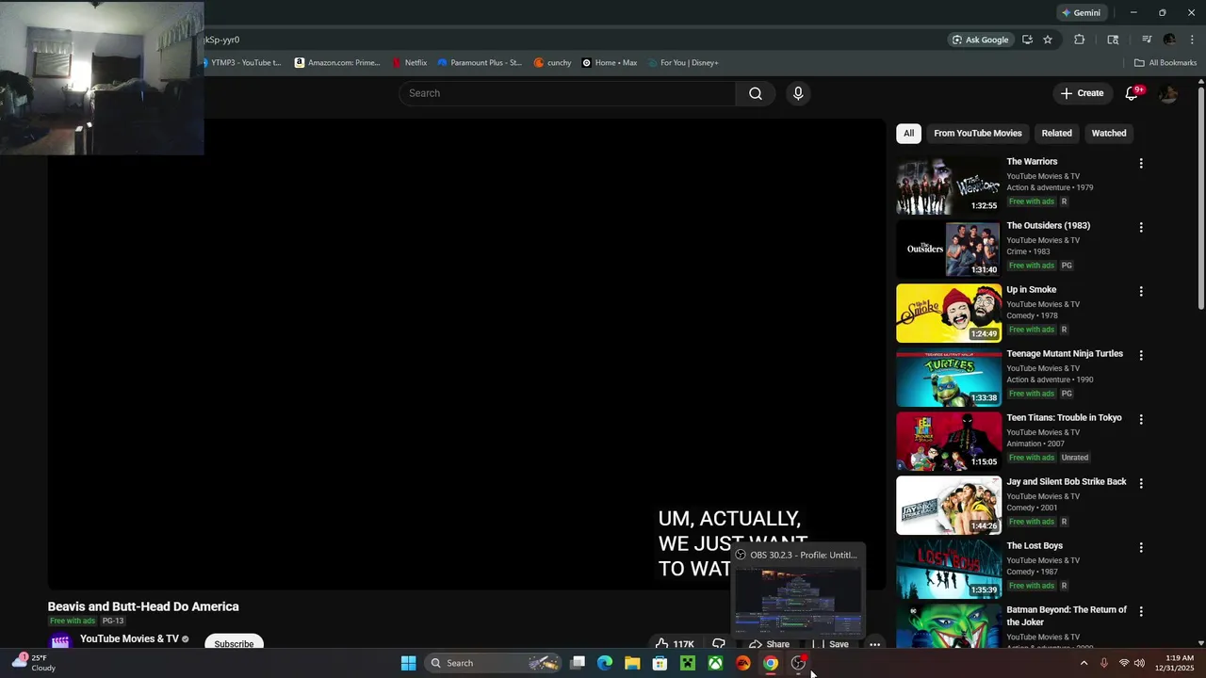Image resolution: width=1206 pixels, height=678 pixels.
Task: Select the From YouTube Movies chip
Action: pyautogui.click(x=977, y=134)
